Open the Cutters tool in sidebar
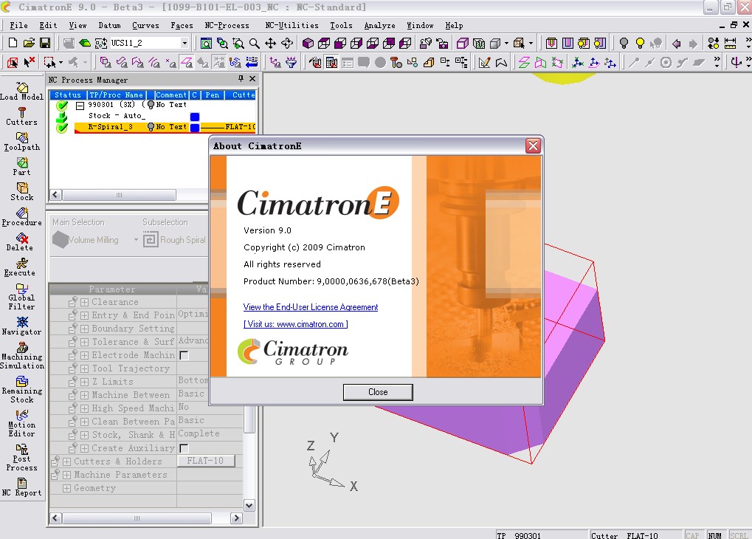The width and height of the screenshot is (752, 539). [21, 117]
